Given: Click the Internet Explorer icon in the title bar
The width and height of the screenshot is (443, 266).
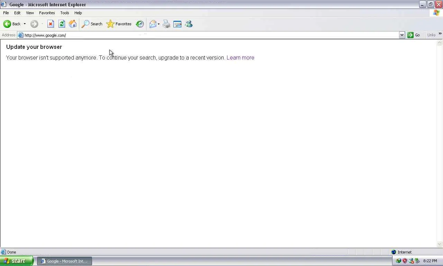Looking at the screenshot, I should coord(3,5).
